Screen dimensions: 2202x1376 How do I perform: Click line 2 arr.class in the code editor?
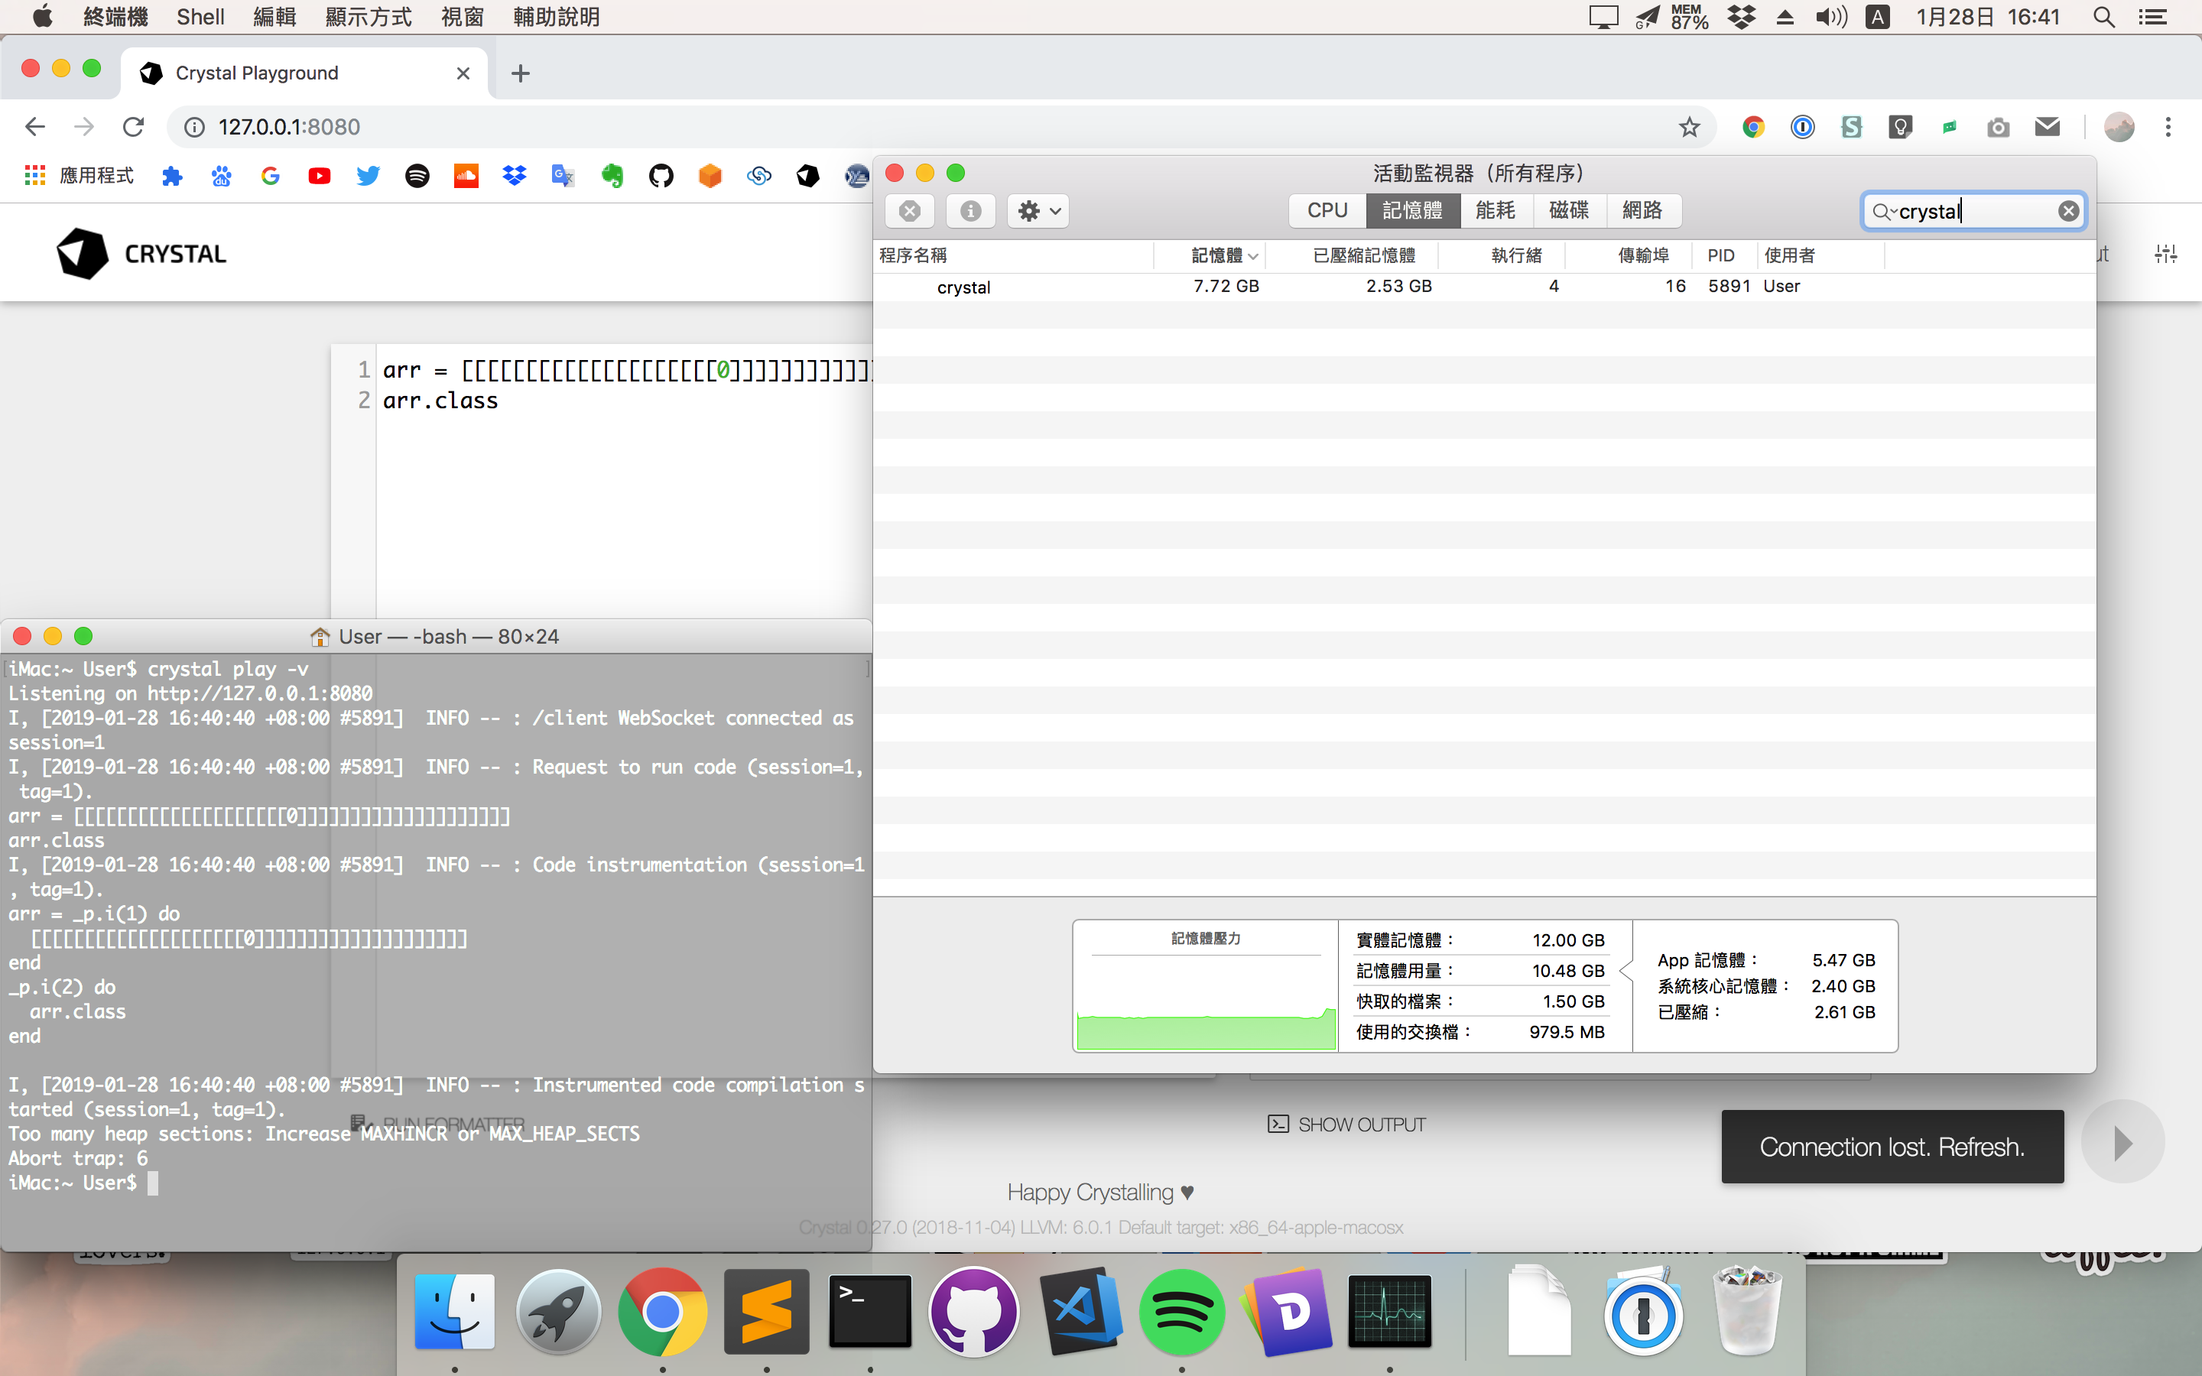[x=440, y=401]
